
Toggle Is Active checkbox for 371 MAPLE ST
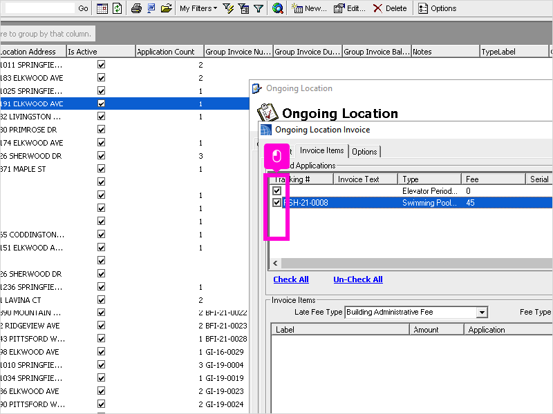pos(101,168)
